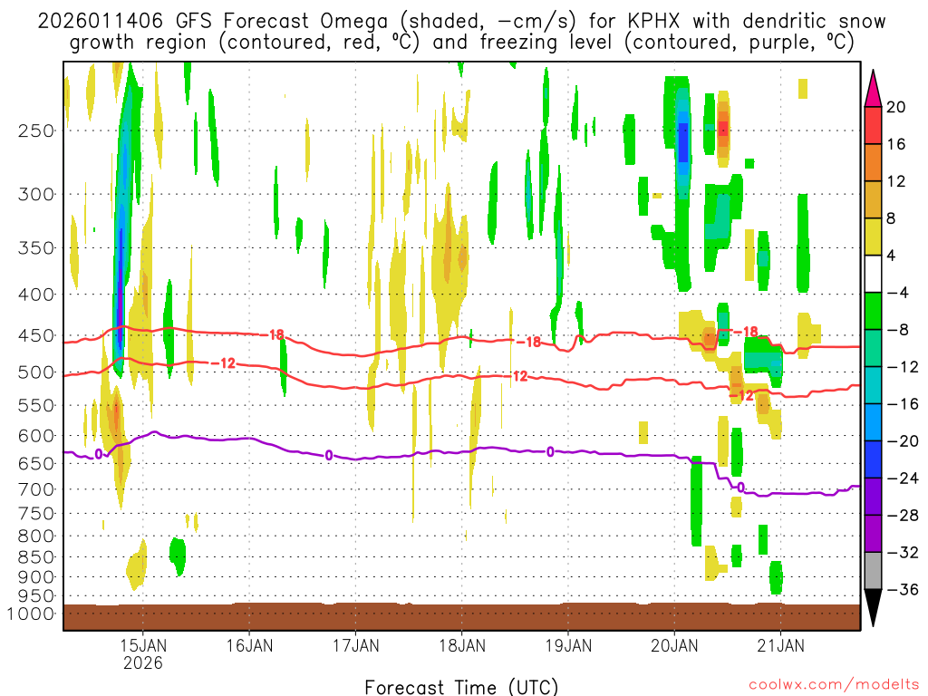Click the 250 pressure level label
Screen dimensions: 928x696
click(x=36, y=130)
